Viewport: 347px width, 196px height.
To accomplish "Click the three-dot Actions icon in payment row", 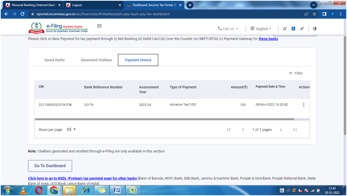I will 304,105.
